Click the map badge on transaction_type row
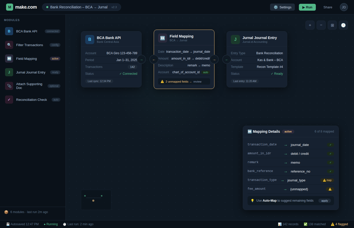 [x=327, y=180]
